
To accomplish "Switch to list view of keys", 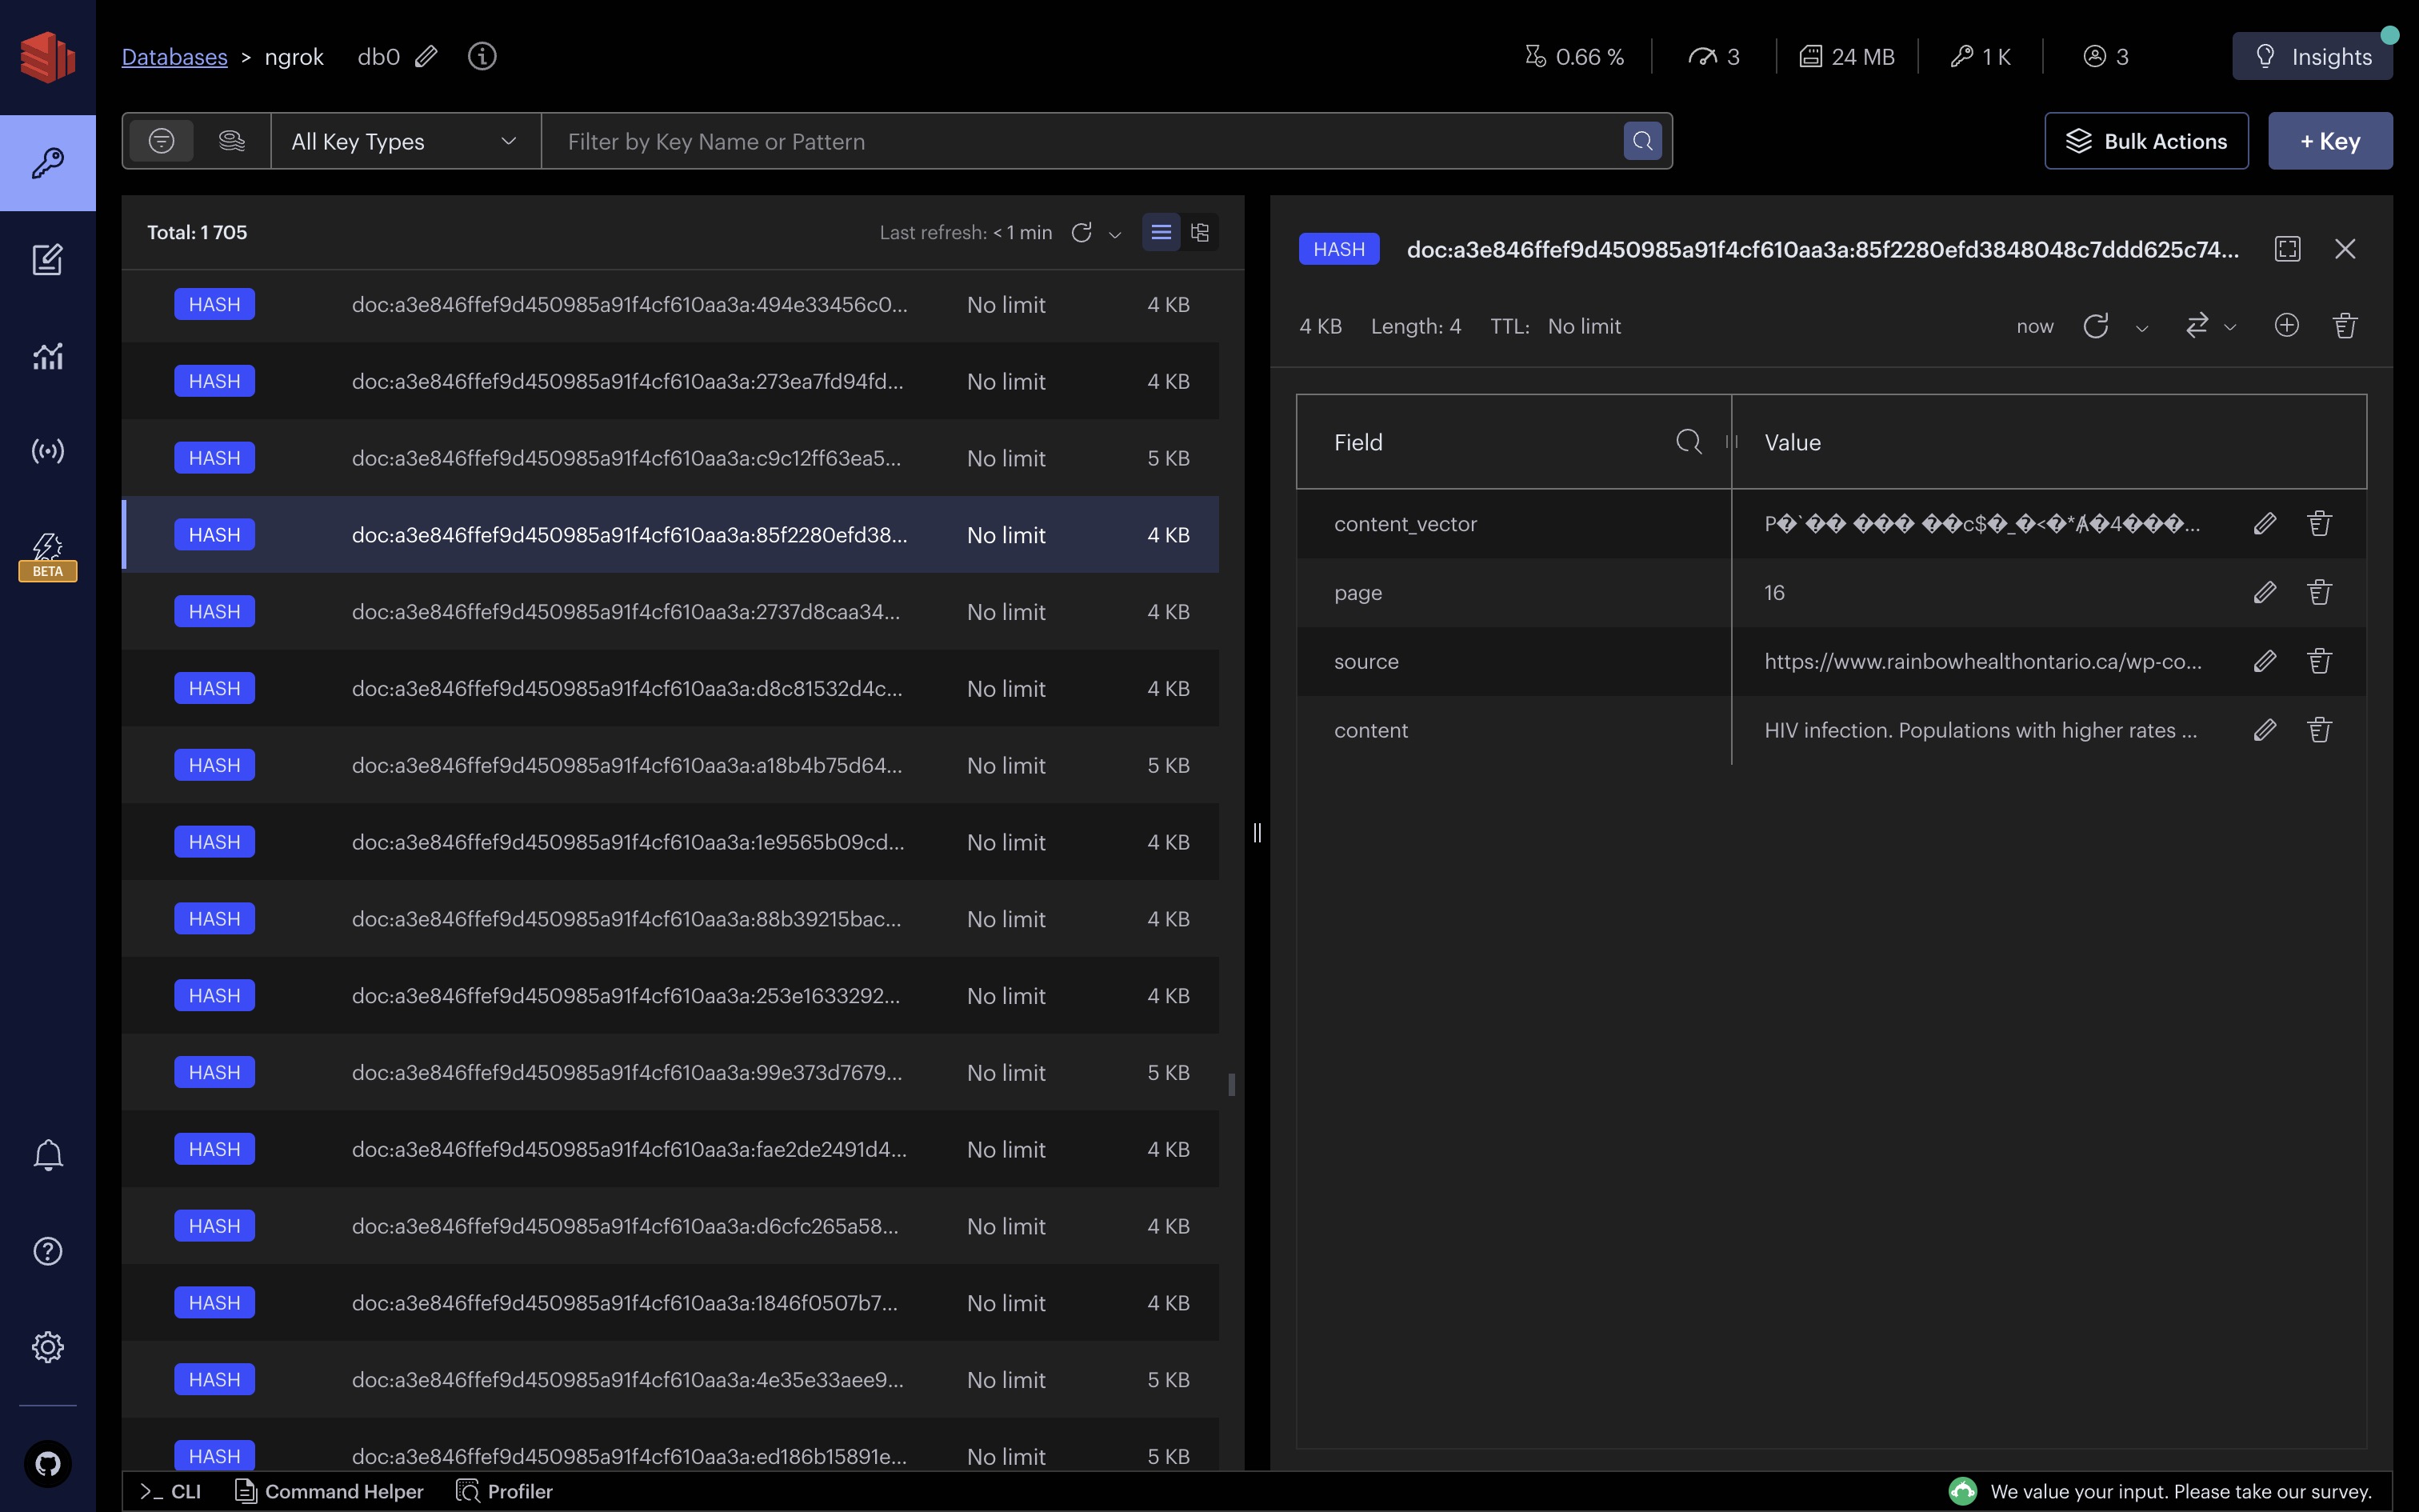I will pos(1161,233).
